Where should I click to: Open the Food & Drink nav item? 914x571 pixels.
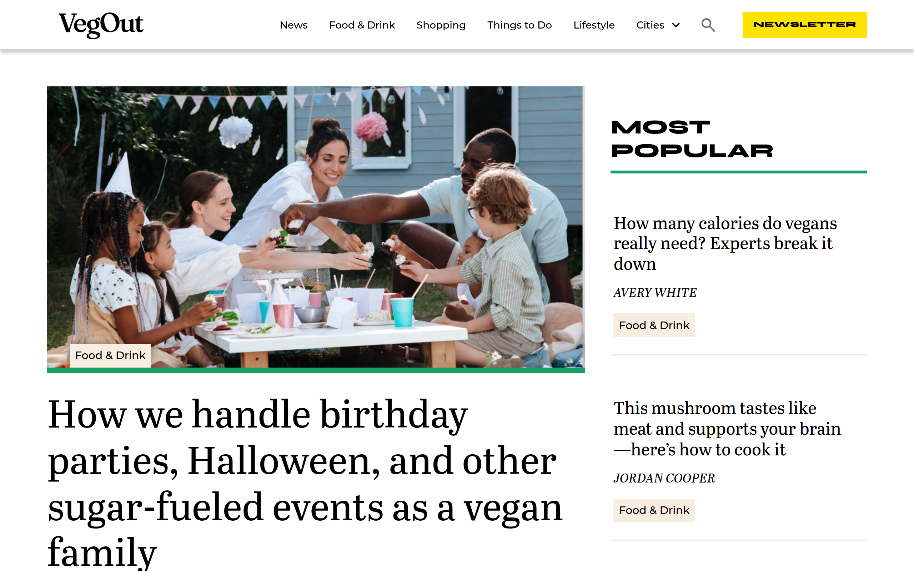tap(362, 25)
